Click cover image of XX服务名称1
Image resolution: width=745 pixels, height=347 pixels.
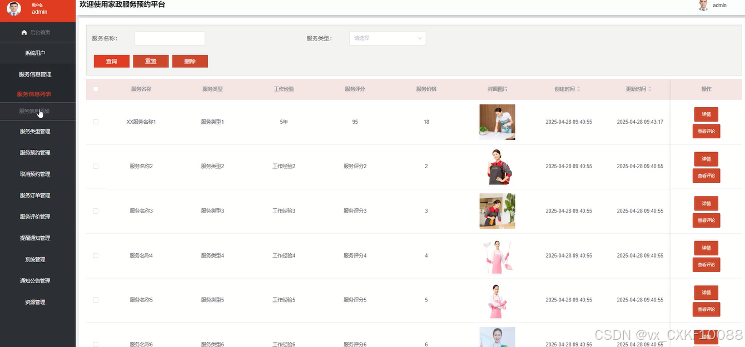[497, 122]
